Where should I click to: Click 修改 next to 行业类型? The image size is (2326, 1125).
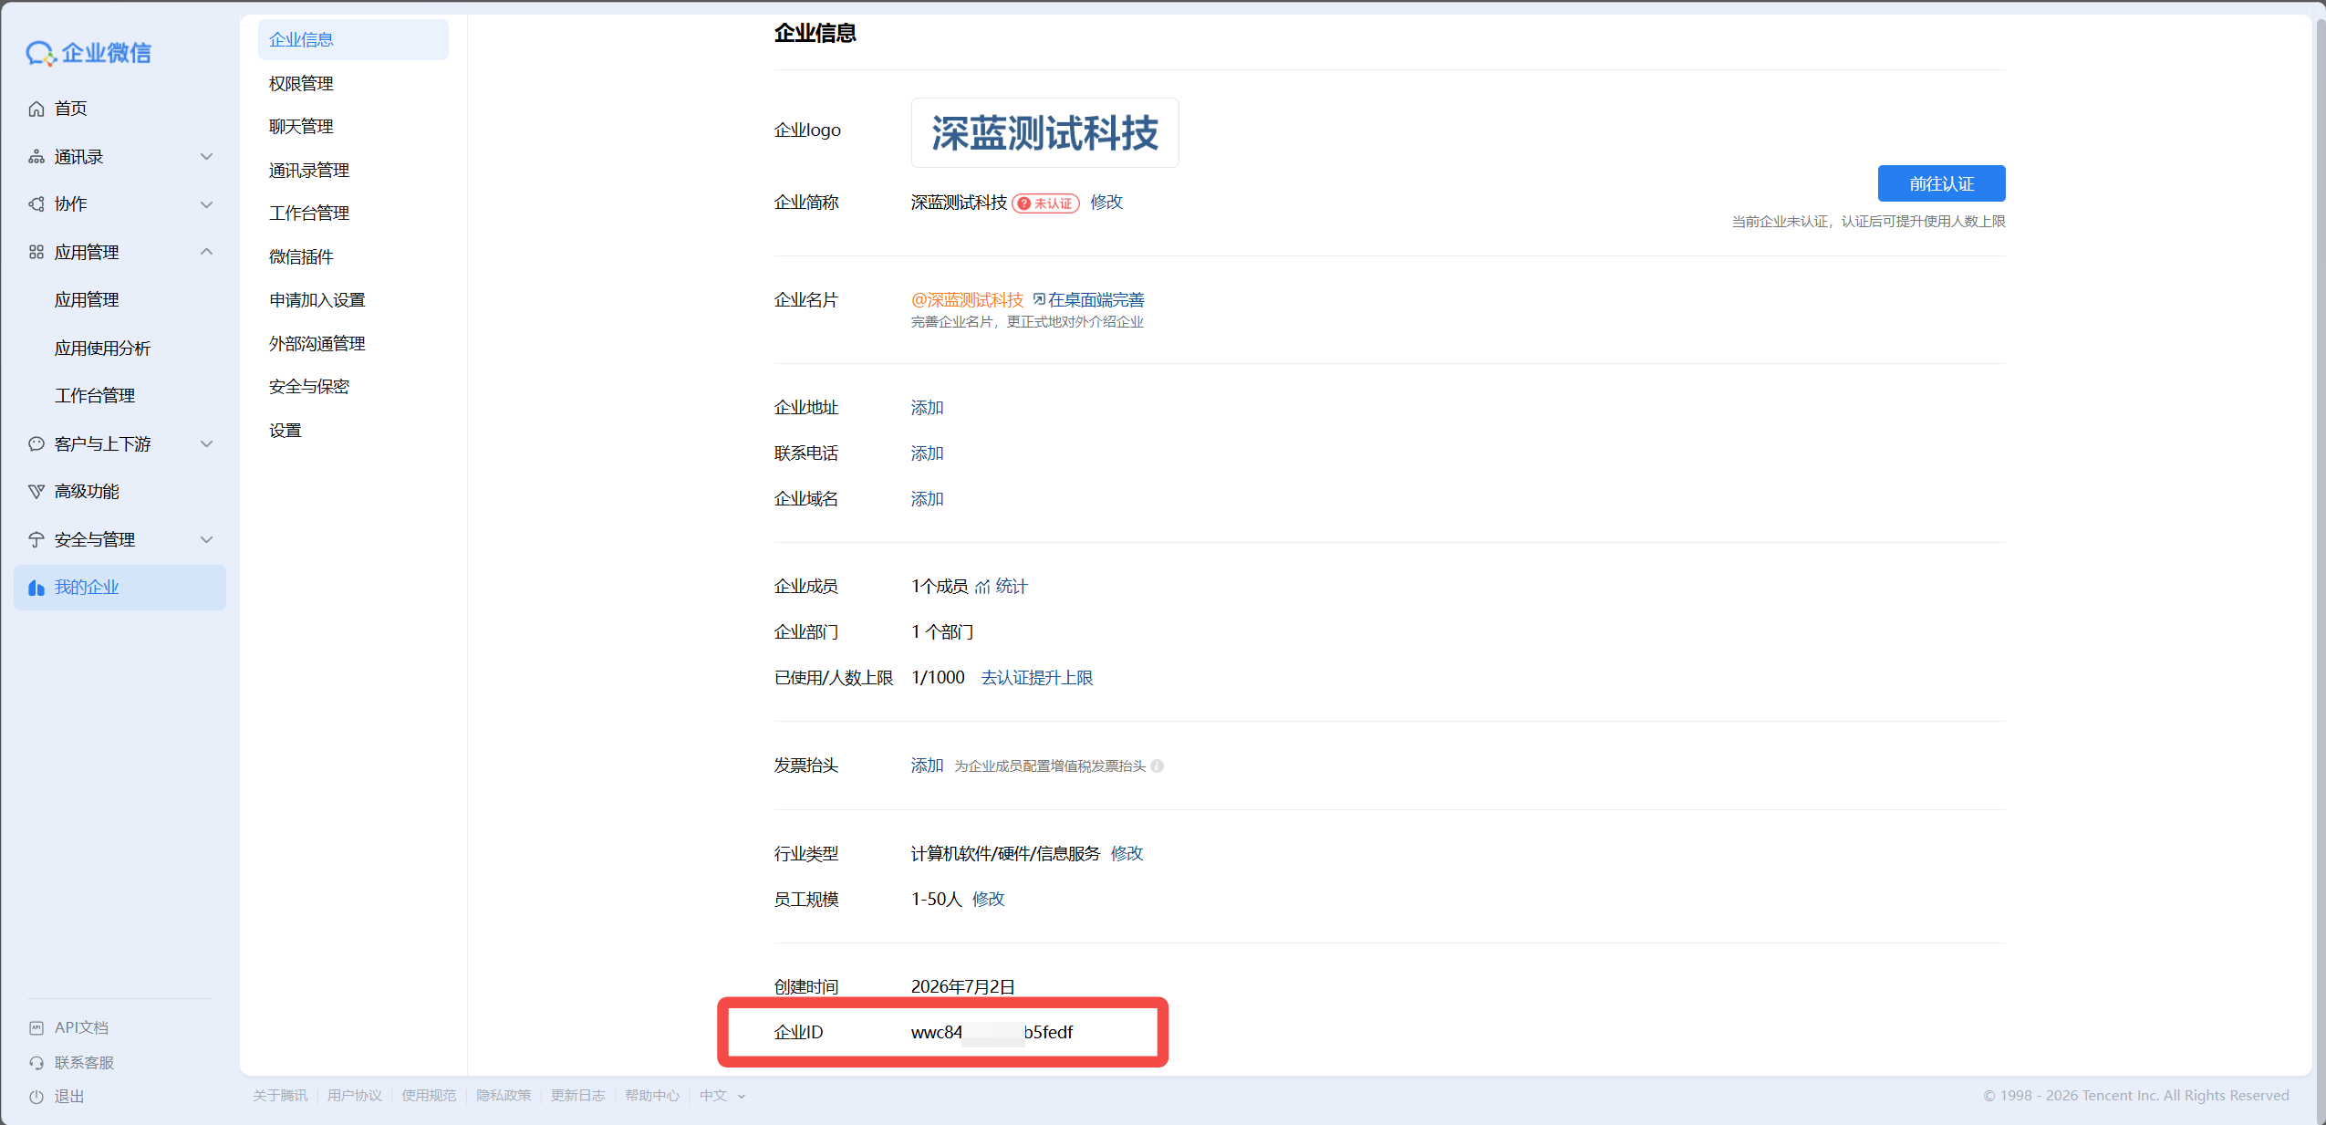point(1127,854)
